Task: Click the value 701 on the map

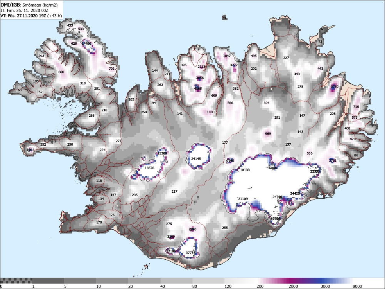Action: [x=112, y=69]
